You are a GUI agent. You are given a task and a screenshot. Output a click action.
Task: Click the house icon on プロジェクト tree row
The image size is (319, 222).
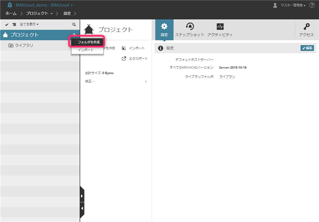tap(5, 35)
